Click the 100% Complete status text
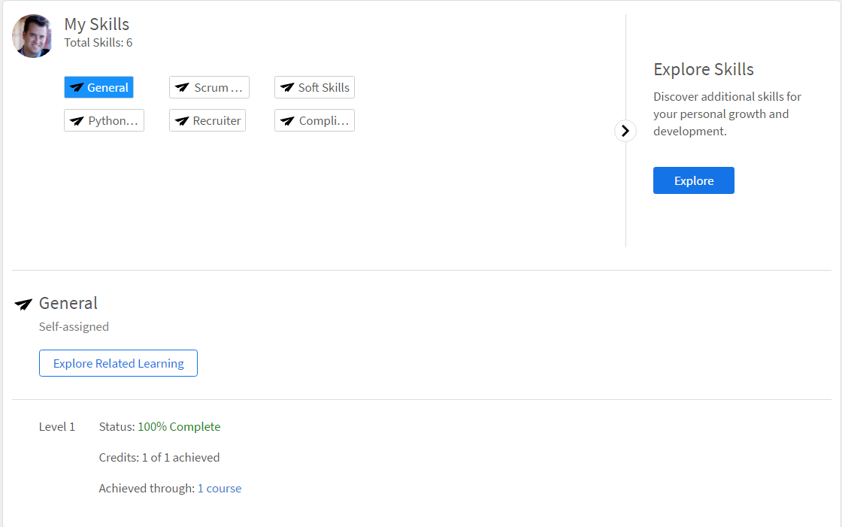 point(180,426)
